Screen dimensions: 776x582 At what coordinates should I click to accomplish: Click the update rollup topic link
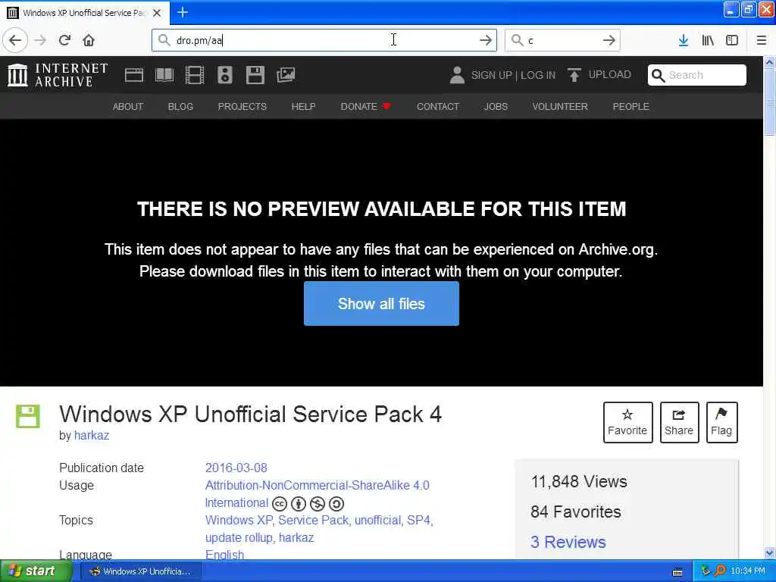click(239, 537)
